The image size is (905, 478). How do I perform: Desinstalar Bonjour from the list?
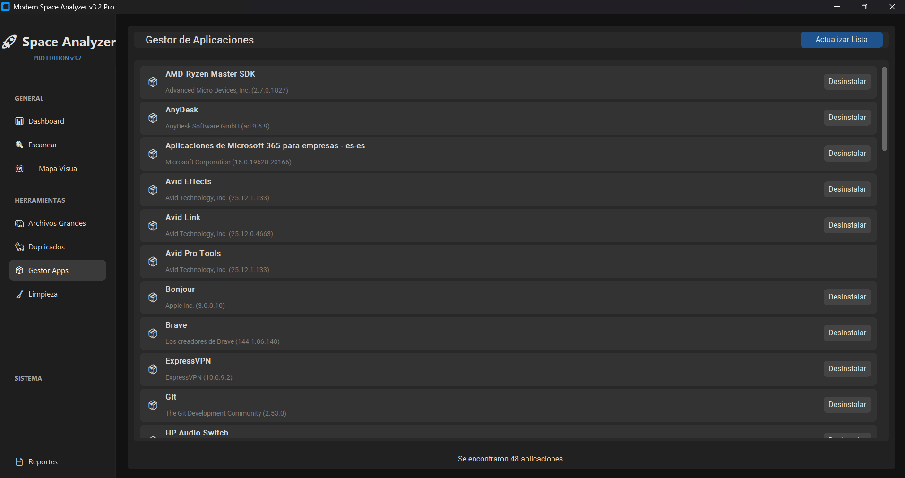click(x=847, y=297)
